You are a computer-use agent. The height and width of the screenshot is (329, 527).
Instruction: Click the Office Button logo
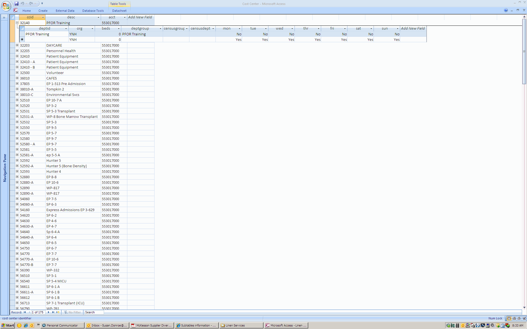[x=6, y=5]
